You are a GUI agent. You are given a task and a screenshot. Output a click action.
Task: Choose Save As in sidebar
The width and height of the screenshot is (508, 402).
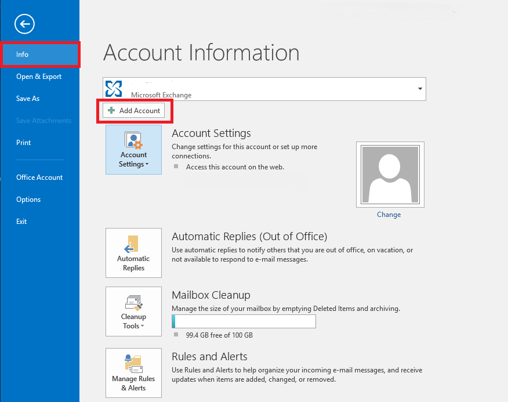click(28, 99)
